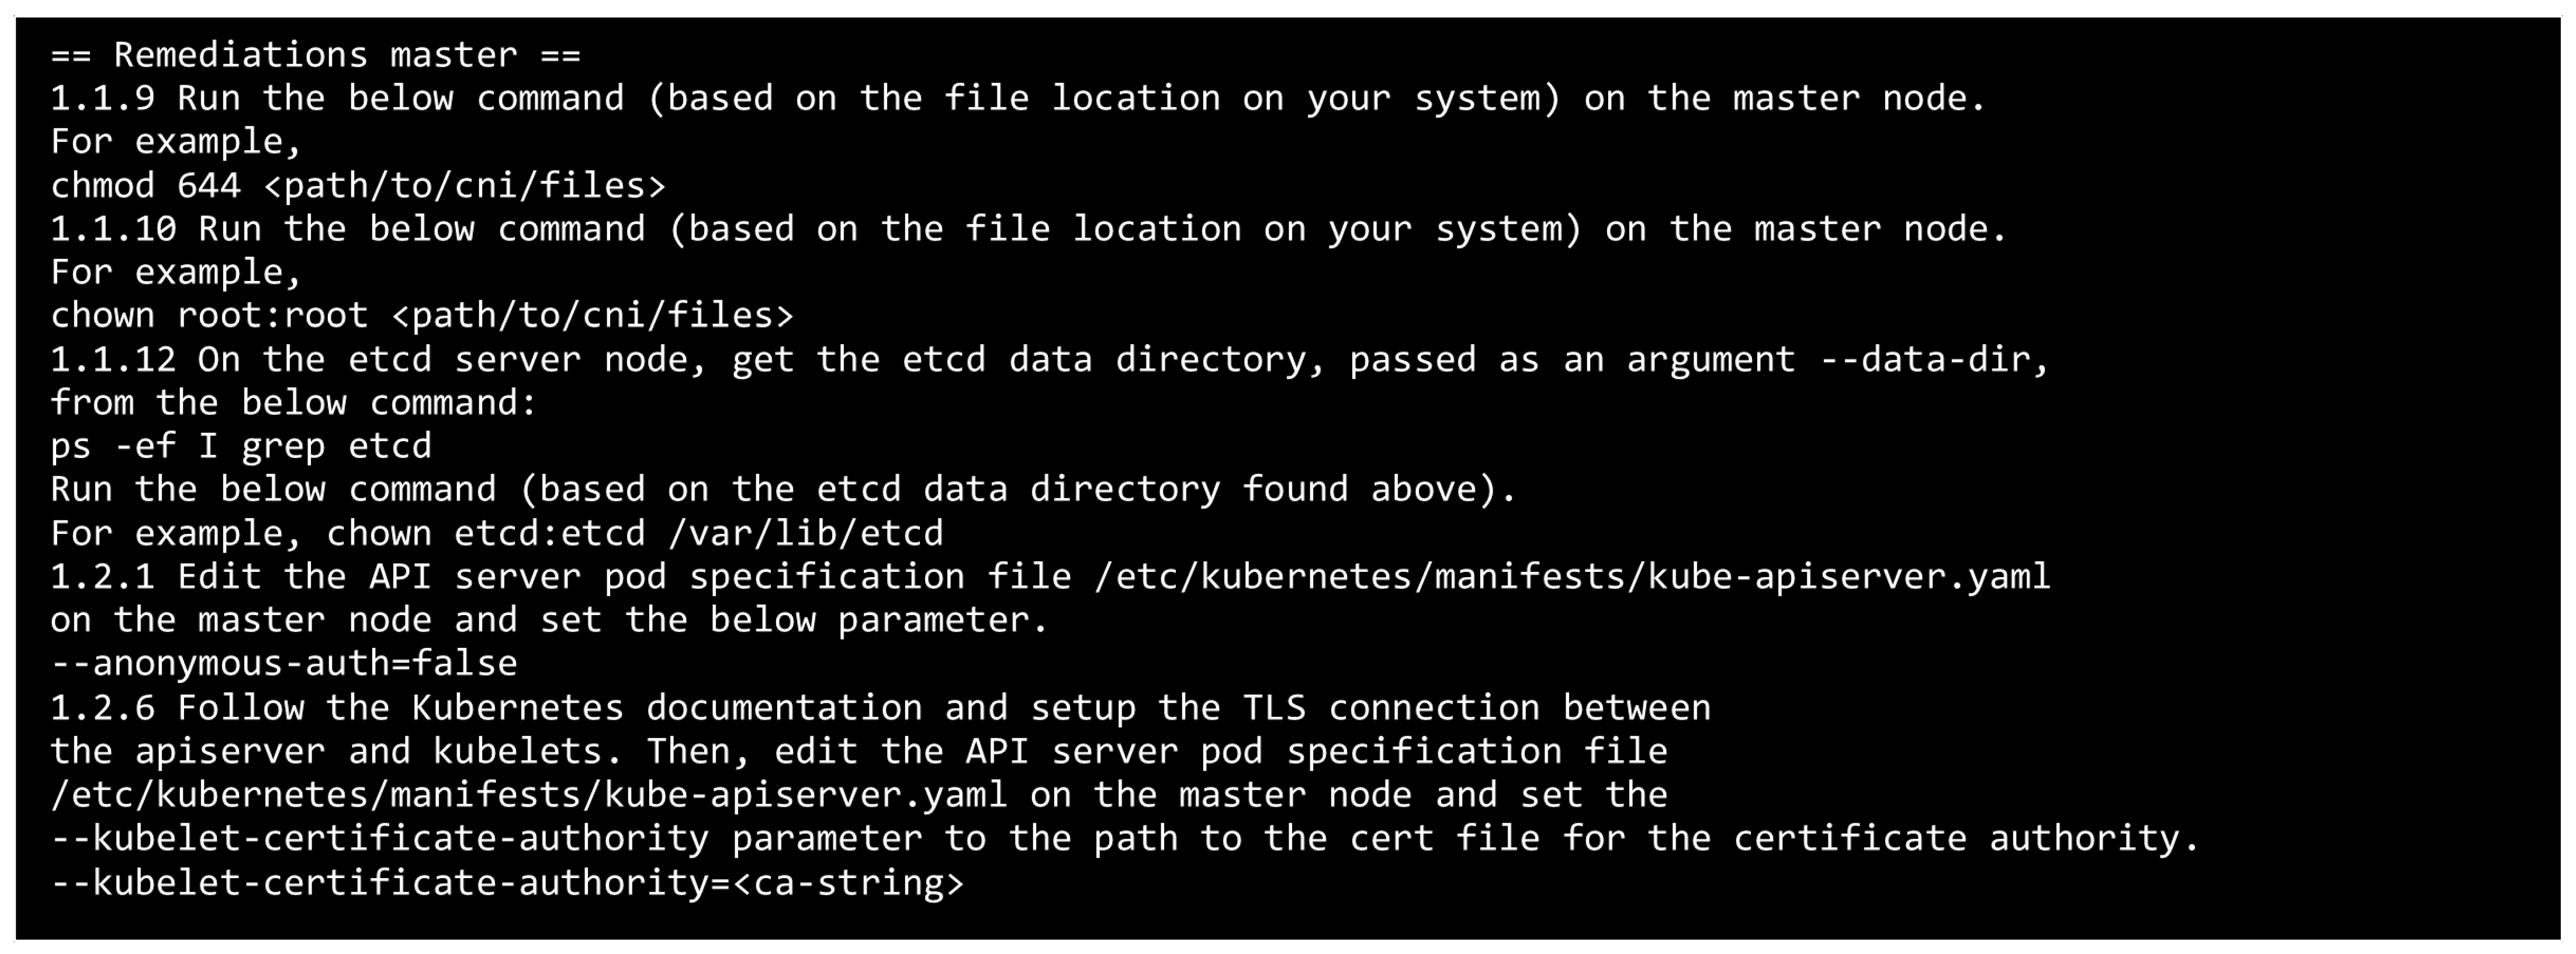The width and height of the screenshot is (2576, 954).
Task: Click the '1.1.9' remediation number
Action: point(102,98)
